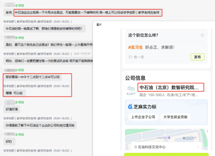Click the 发布 button
This screenshot has width=215, height=156.
click(x=197, y=57)
